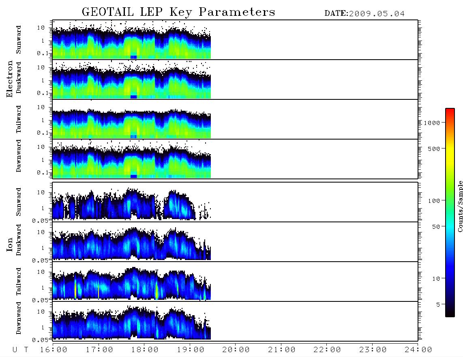Click the 23:00 UT axis label
Image resolution: width=463 pixels, height=357 pixels.
click(x=373, y=350)
